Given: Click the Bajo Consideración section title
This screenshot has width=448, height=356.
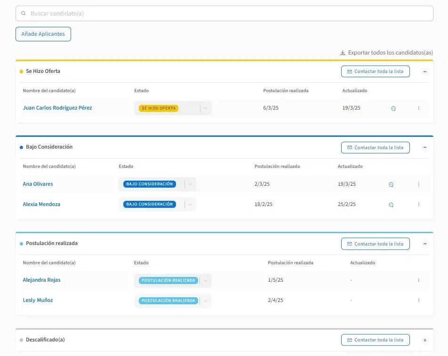Looking at the screenshot, I should pyautogui.click(x=49, y=147).
